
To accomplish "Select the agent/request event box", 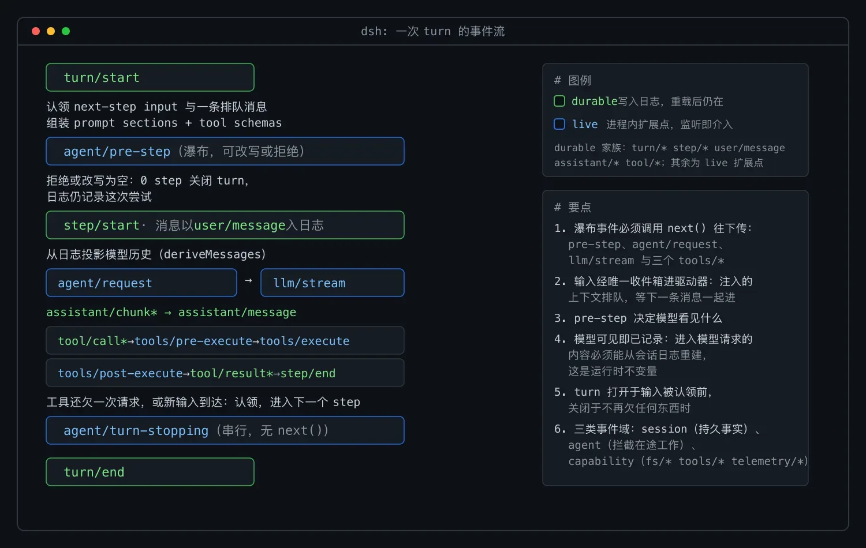I will [x=141, y=283].
